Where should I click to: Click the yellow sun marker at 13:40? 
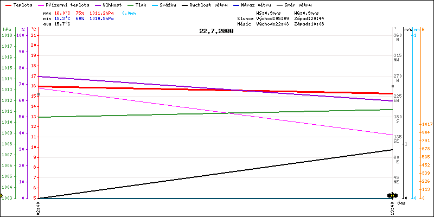click(x=392, y=195)
